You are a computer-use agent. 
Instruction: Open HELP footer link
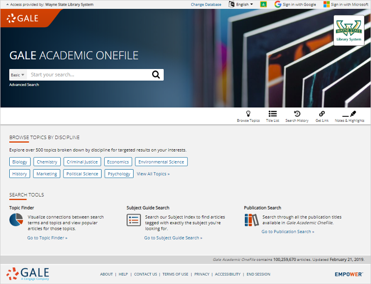123,274
